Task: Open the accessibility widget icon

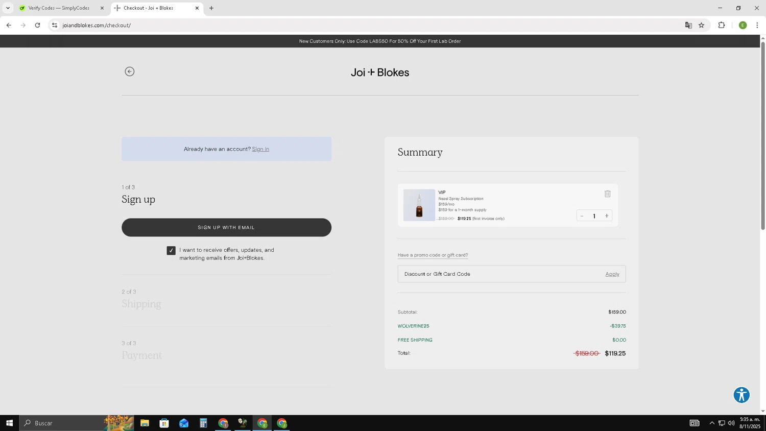Action: (x=741, y=395)
